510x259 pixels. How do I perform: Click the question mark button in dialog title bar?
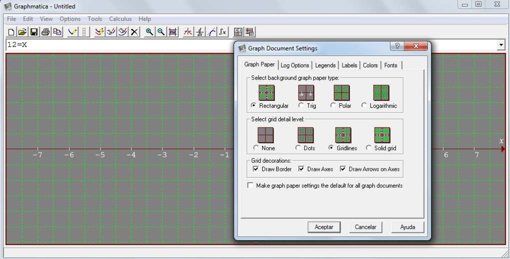[x=397, y=46]
